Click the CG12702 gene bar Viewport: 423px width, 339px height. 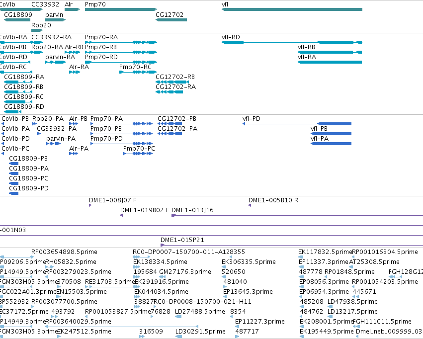(171, 20)
